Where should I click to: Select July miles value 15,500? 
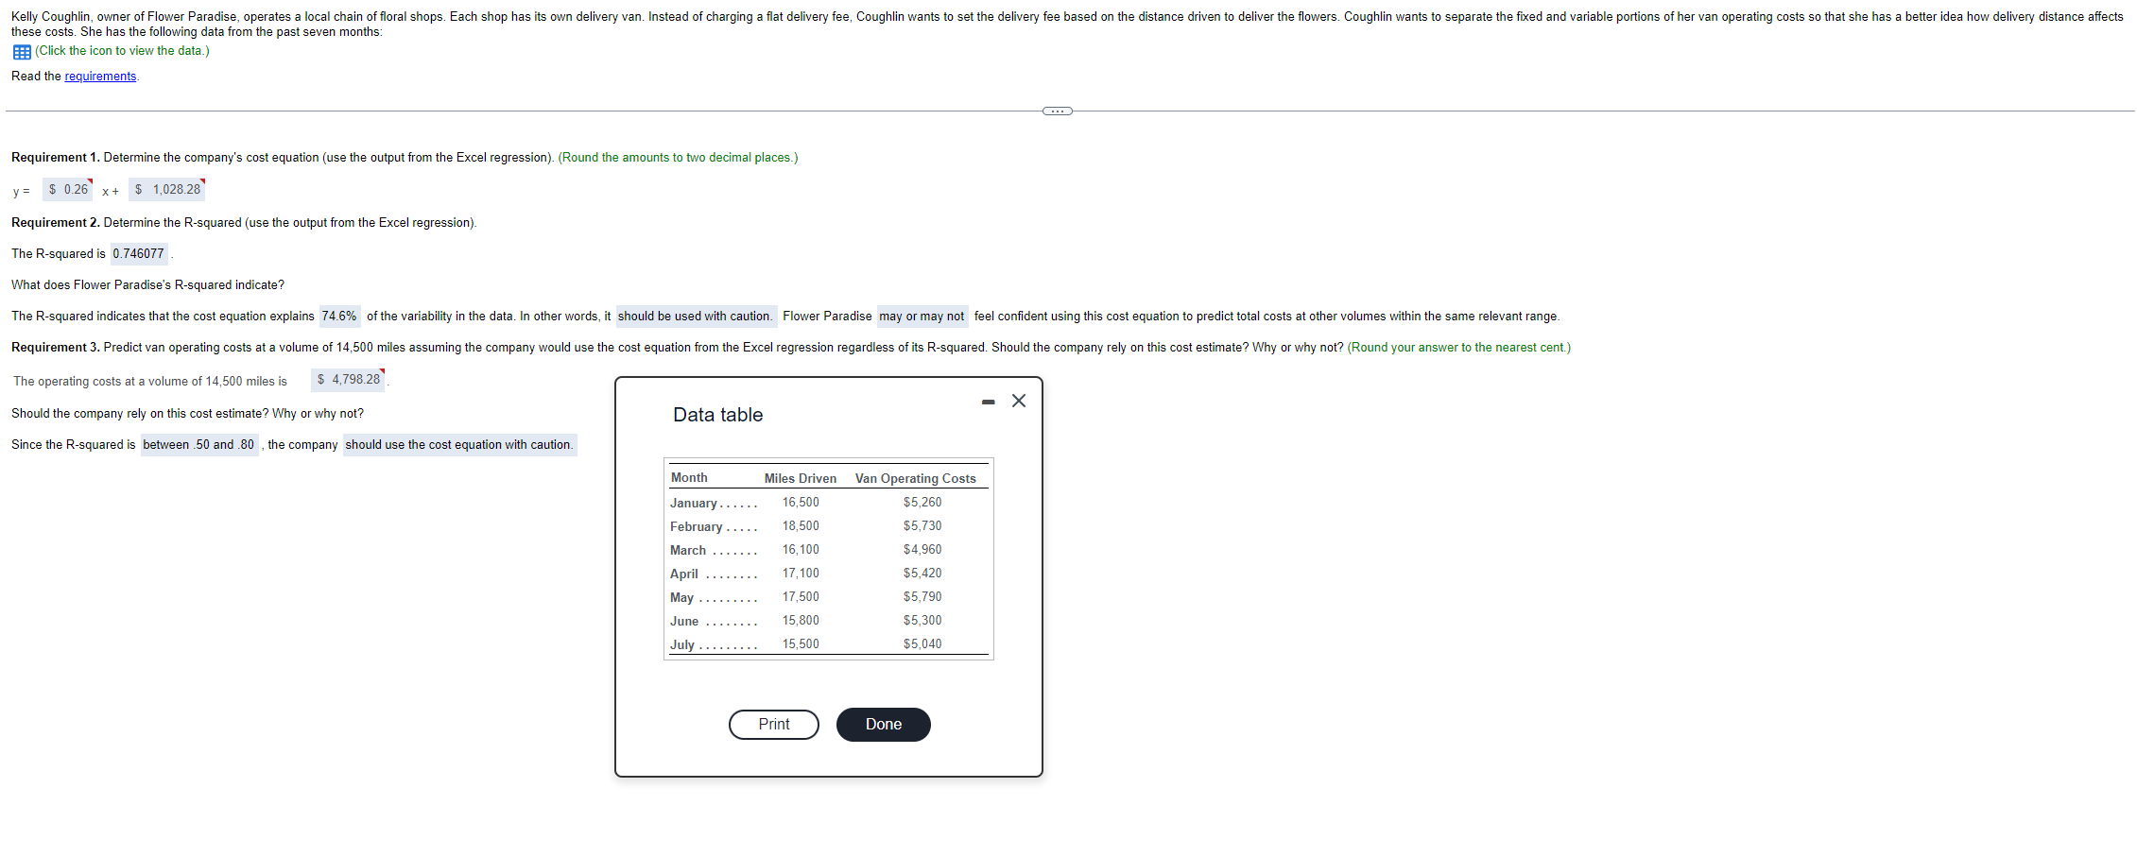pos(801,644)
